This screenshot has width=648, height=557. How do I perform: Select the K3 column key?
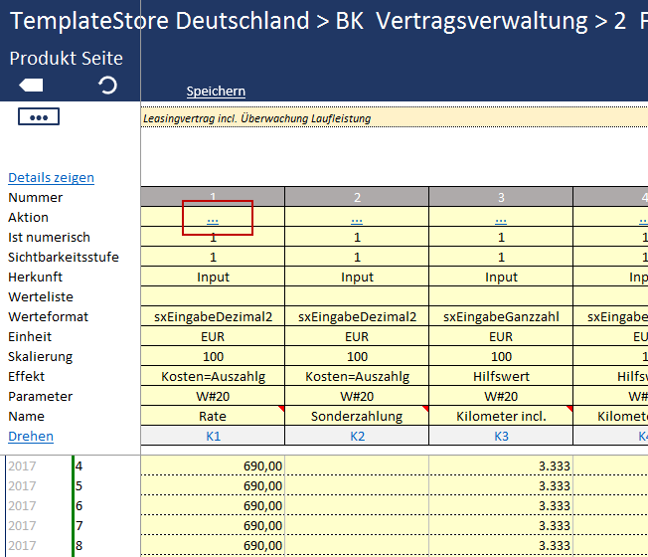click(501, 437)
